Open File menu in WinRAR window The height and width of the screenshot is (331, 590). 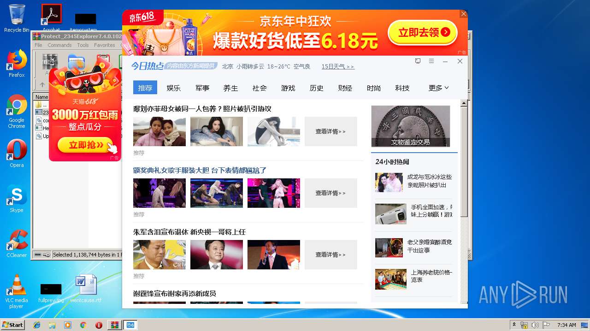(x=38, y=45)
